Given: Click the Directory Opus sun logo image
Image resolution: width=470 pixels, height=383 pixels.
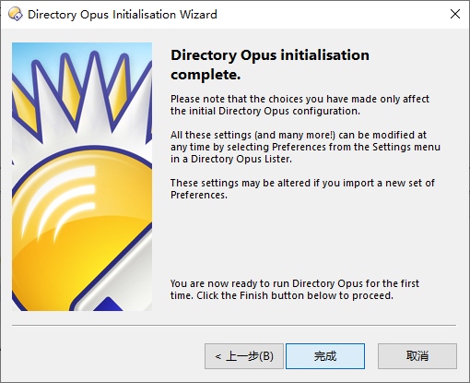Looking at the screenshot, I should point(82,176).
